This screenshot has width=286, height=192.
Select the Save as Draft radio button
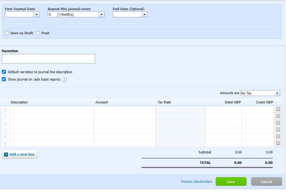pyautogui.click(x=7, y=33)
